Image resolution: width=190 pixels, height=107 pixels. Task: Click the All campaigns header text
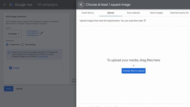[x=47, y=5]
